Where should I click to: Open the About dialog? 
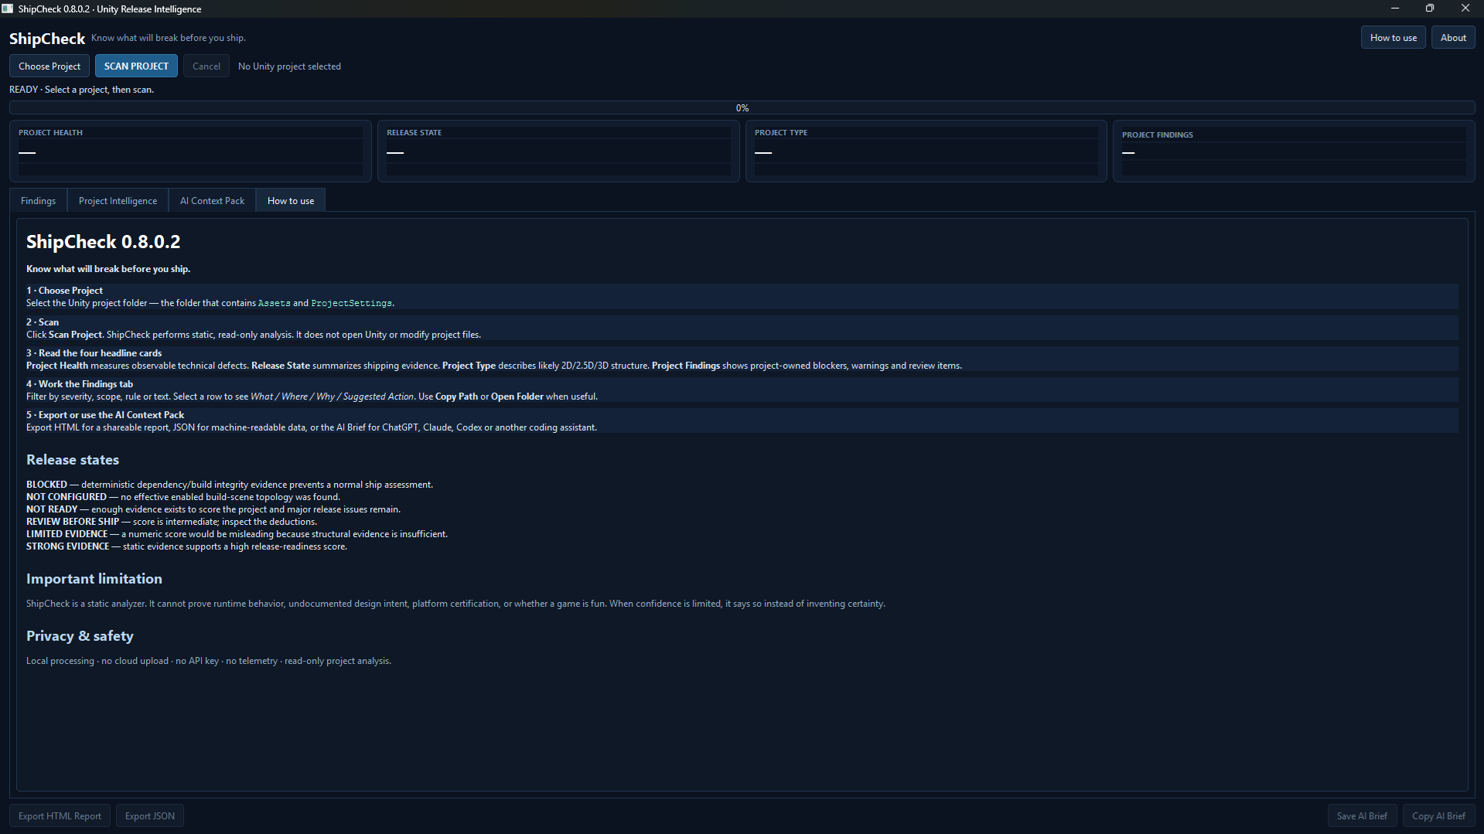click(1453, 38)
